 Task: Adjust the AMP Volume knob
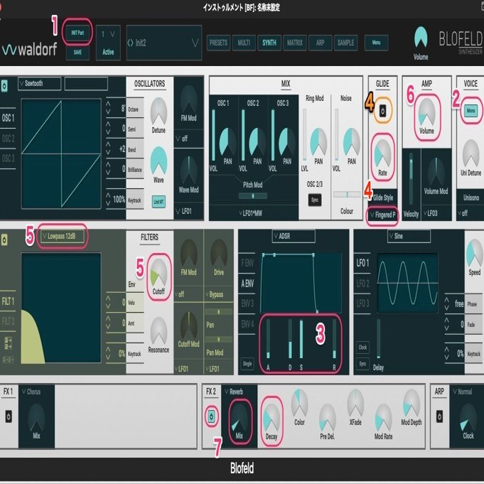tap(426, 112)
